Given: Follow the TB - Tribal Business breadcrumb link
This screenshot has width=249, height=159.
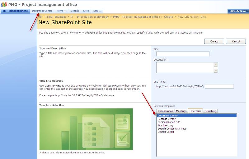Looking at the screenshot, I should click(53, 17).
